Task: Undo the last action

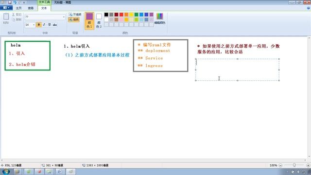Action: (x=15, y=2)
